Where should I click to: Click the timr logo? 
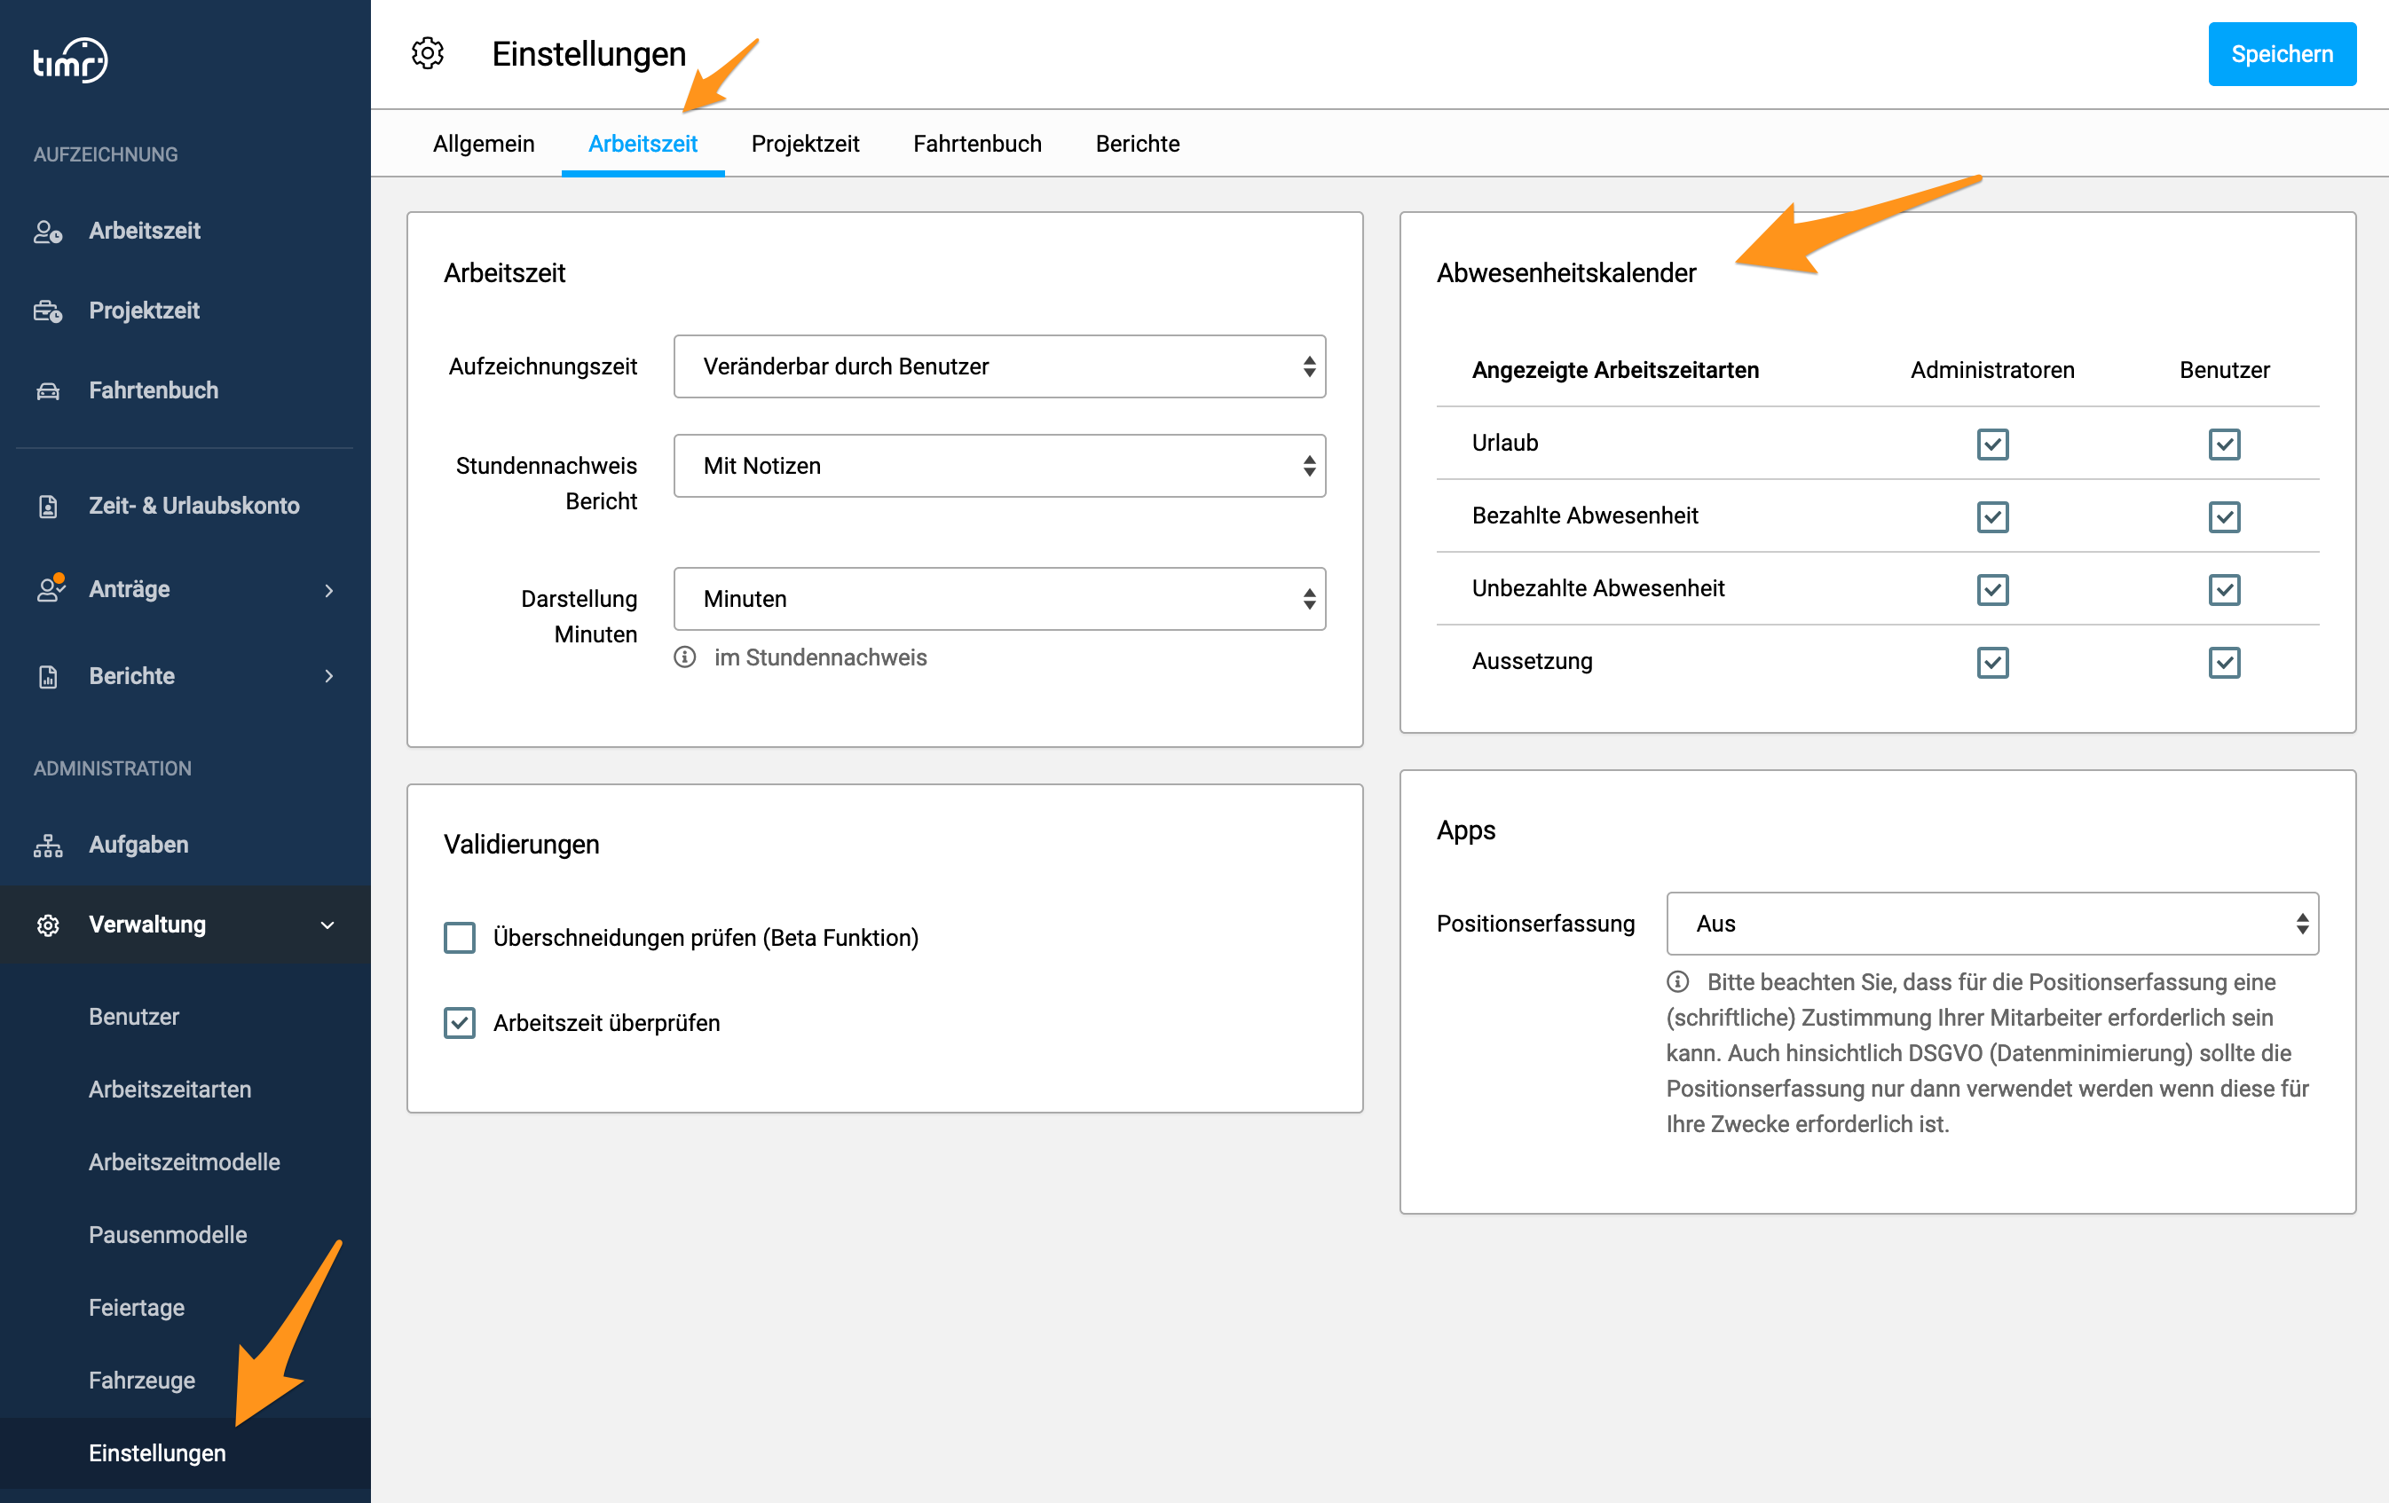tap(69, 61)
